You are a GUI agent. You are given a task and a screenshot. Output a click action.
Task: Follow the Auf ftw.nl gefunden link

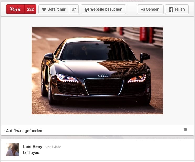[24, 131]
